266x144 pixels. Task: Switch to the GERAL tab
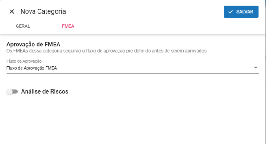click(23, 26)
